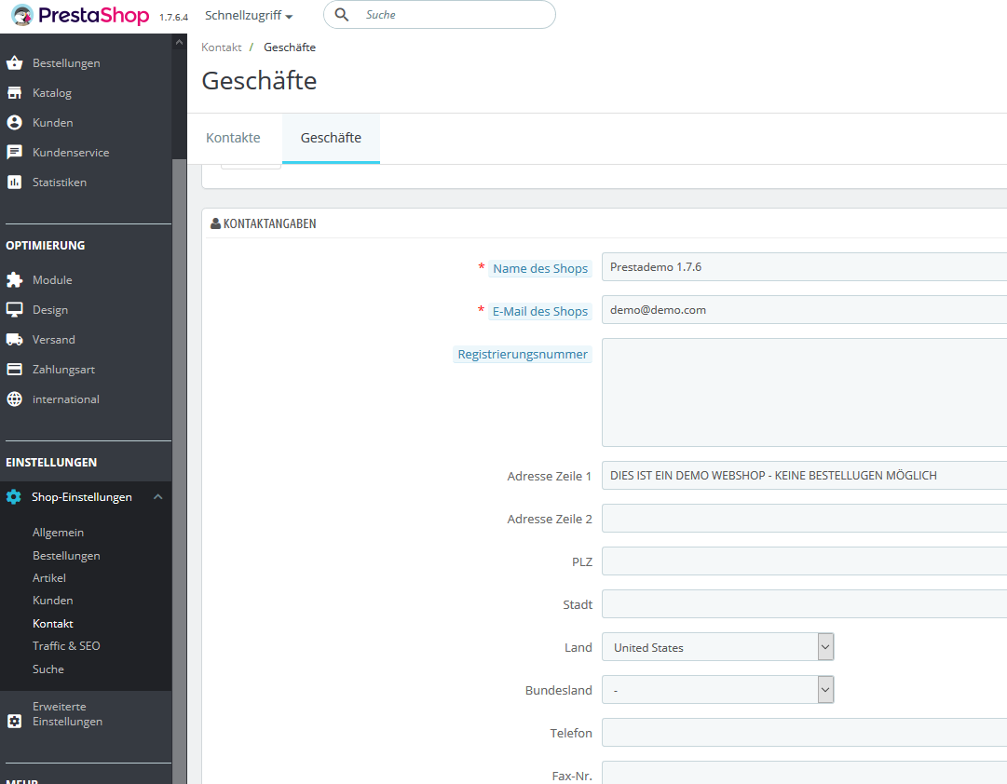Screen dimensions: 1007x784
Task: Open Bestellungen under Shop-Einstellungen
Action: [x=66, y=556]
